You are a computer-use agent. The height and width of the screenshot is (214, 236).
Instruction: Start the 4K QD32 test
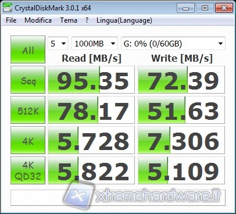(x=28, y=170)
